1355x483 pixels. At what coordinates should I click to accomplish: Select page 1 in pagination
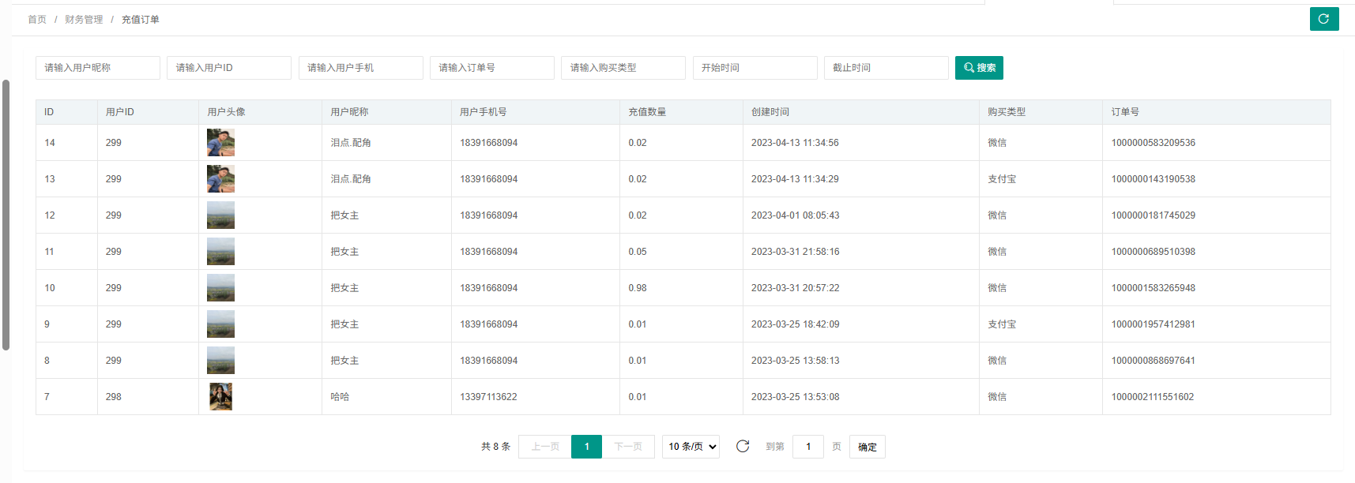click(x=586, y=447)
